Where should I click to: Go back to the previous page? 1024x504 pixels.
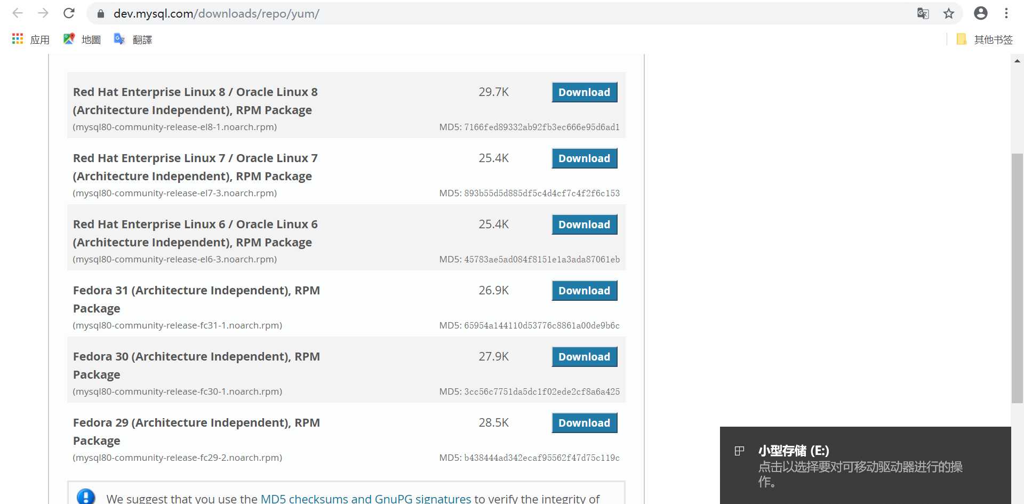[x=18, y=13]
